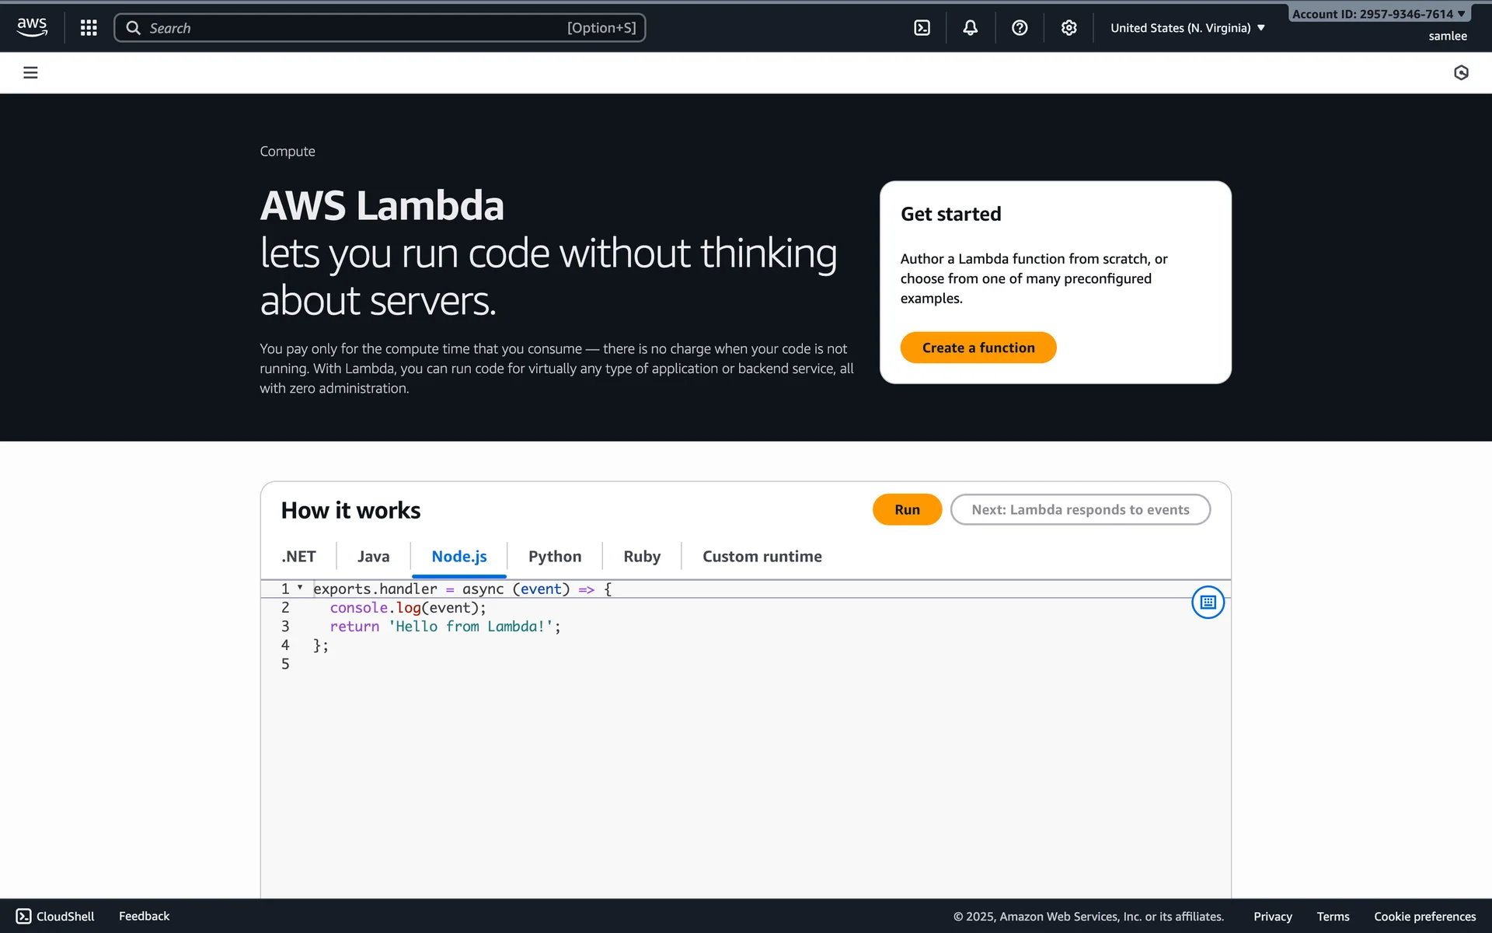
Task: Open the Cookie preferences link
Action: tap(1424, 917)
